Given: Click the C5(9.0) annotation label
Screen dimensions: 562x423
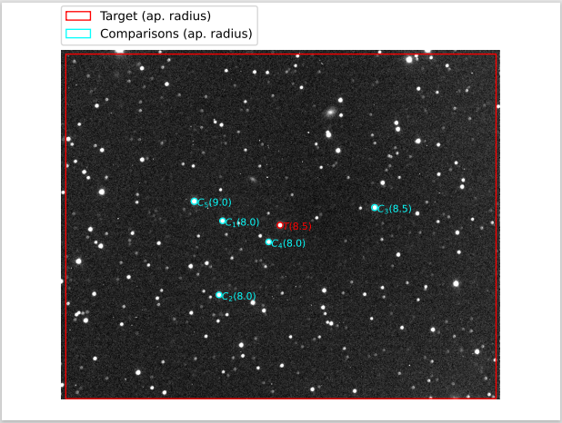Looking at the screenshot, I should click(x=216, y=203).
